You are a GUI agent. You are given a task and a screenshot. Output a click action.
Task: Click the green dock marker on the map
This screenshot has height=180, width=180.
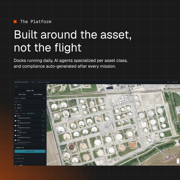[x=132, y=121]
